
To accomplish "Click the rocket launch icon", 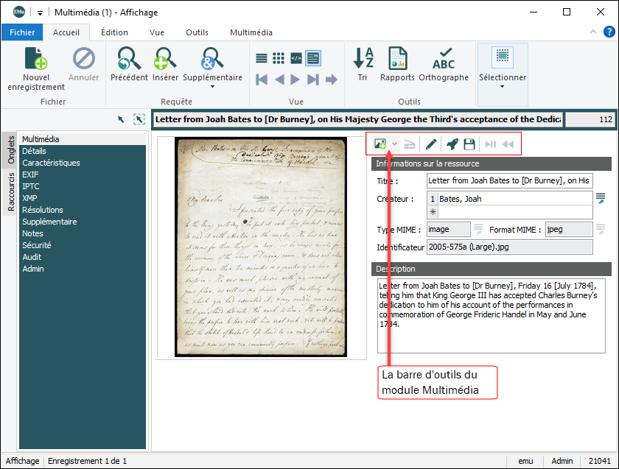I will [x=451, y=144].
